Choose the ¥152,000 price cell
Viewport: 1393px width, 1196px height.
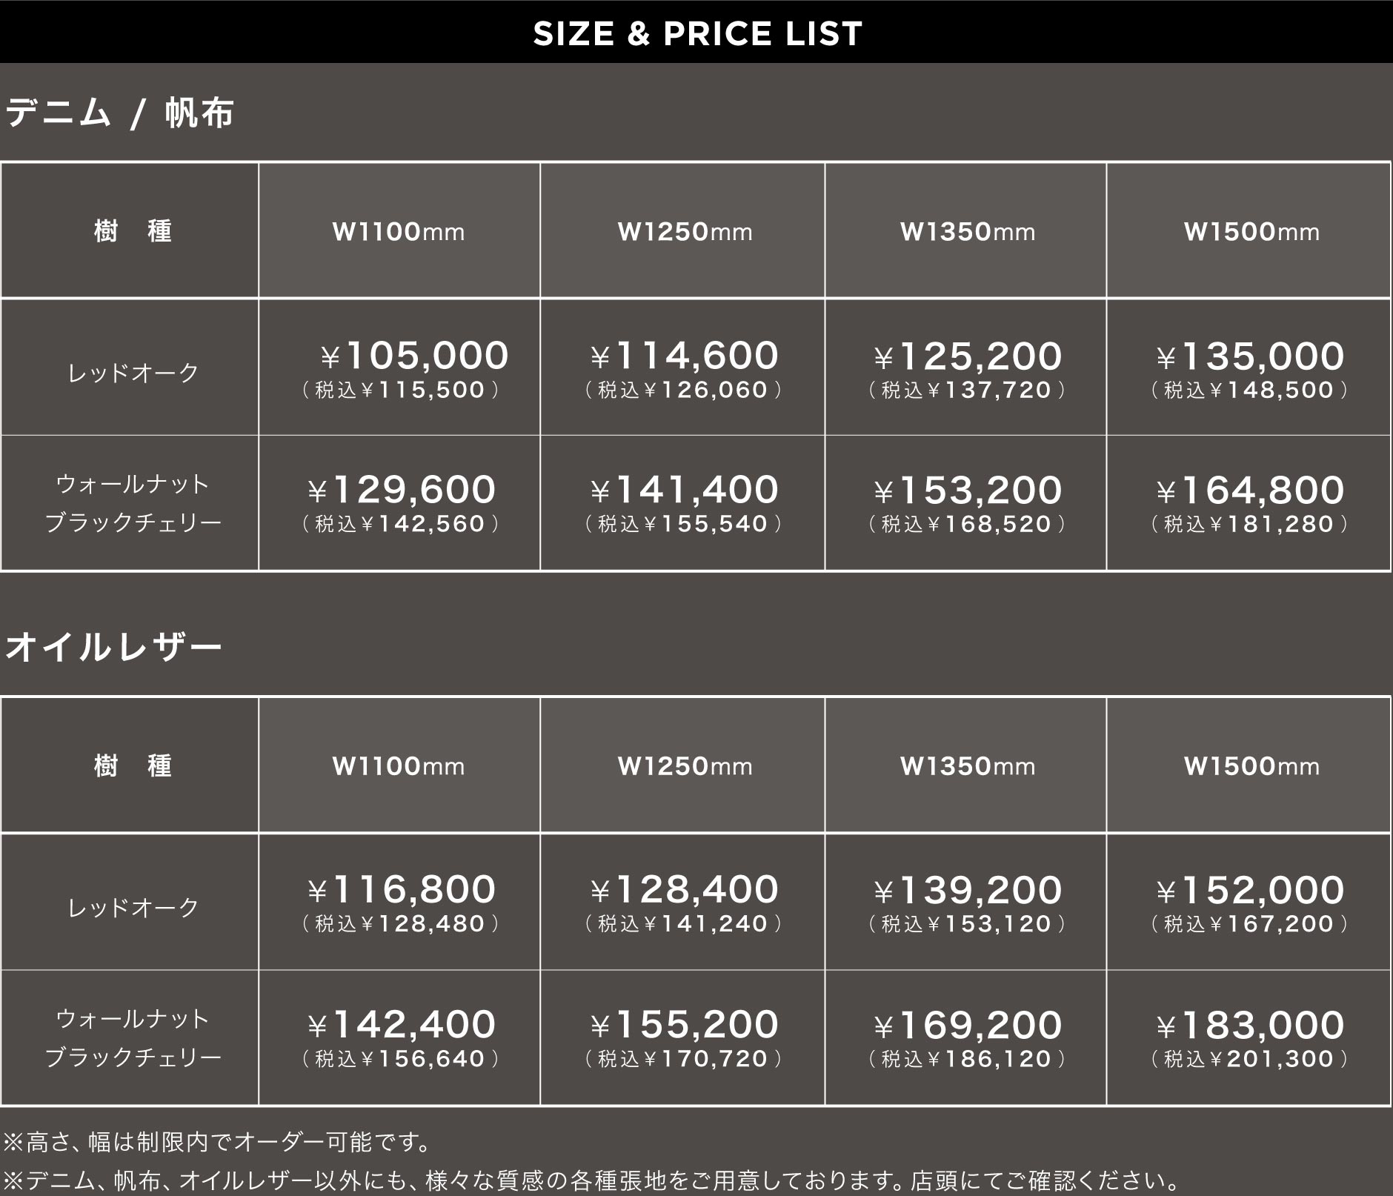[x=1249, y=902]
